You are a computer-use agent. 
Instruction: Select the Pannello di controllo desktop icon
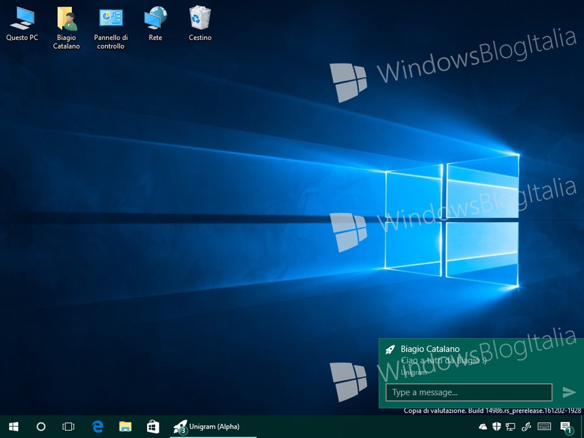111,29
